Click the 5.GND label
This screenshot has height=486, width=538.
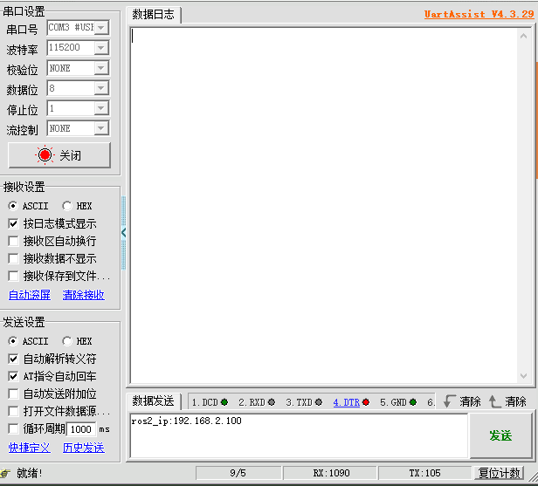click(x=394, y=402)
